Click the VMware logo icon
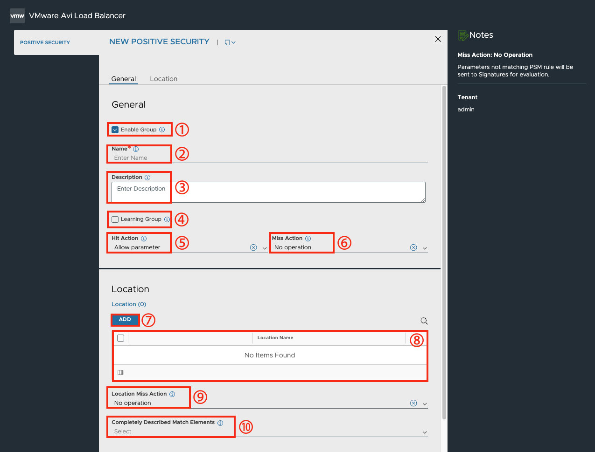 pos(17,16)
